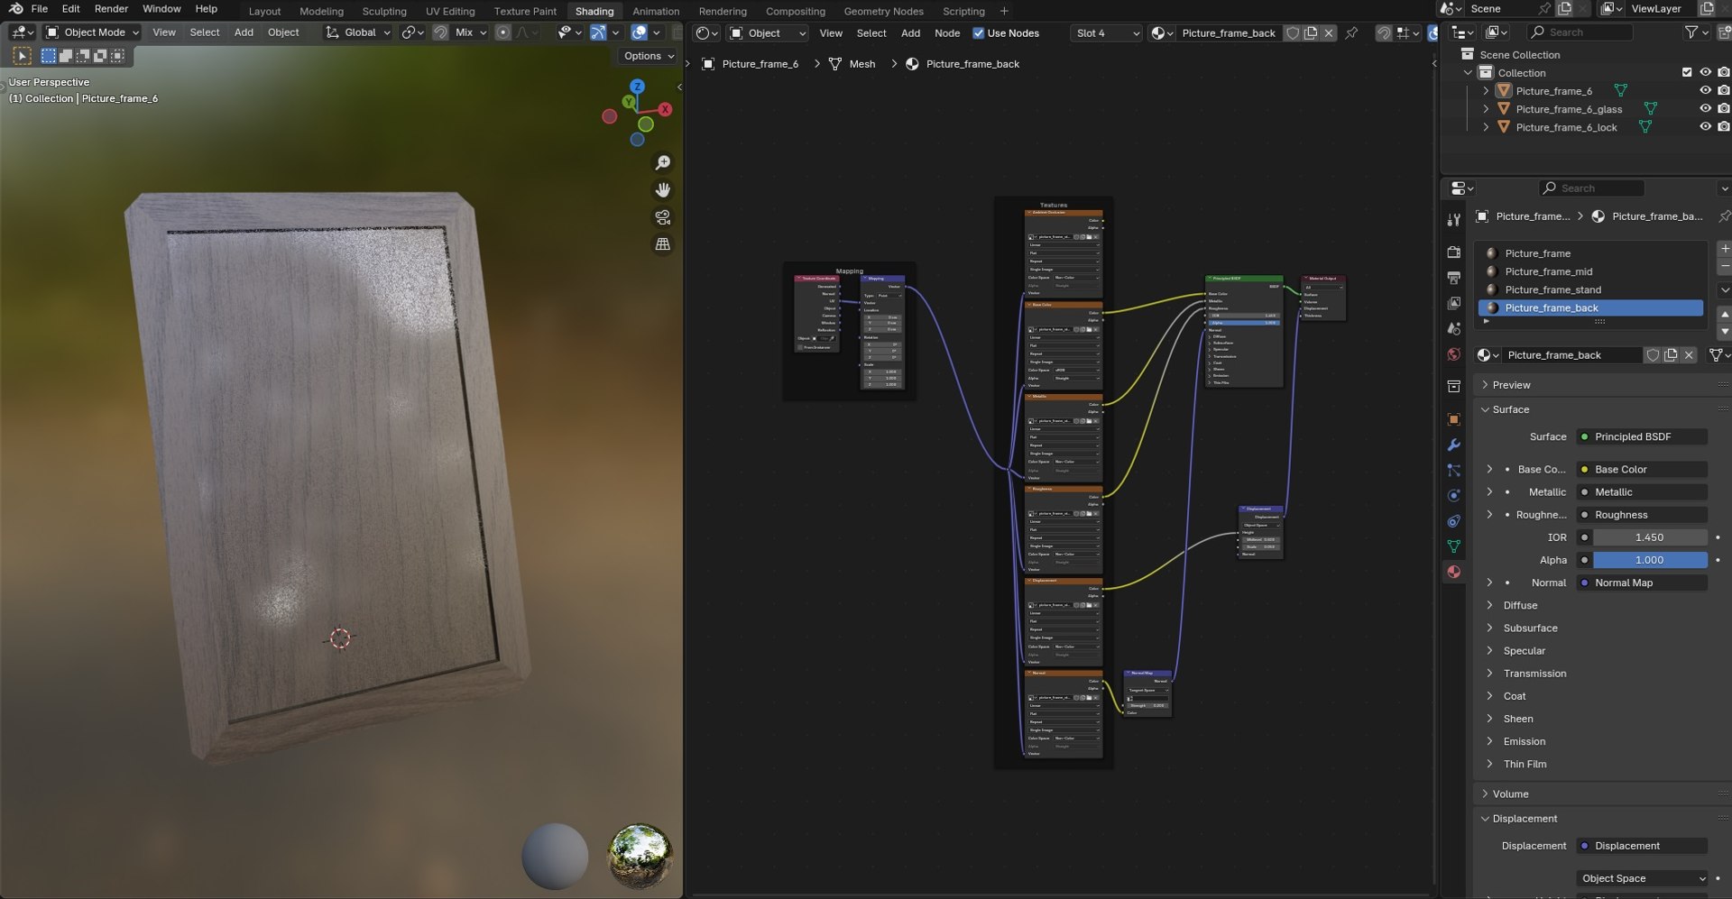Viewport: 1732px width, 899px height.
Task: Switch to the Modeling workspace tab
Action: pyautogui.click(x=321, y=12)
